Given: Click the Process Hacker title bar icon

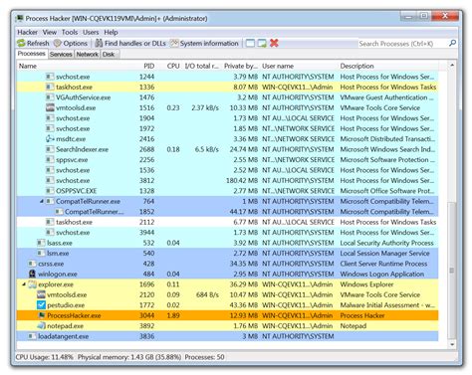Looking at the screenshot, I should coord(20,18).
